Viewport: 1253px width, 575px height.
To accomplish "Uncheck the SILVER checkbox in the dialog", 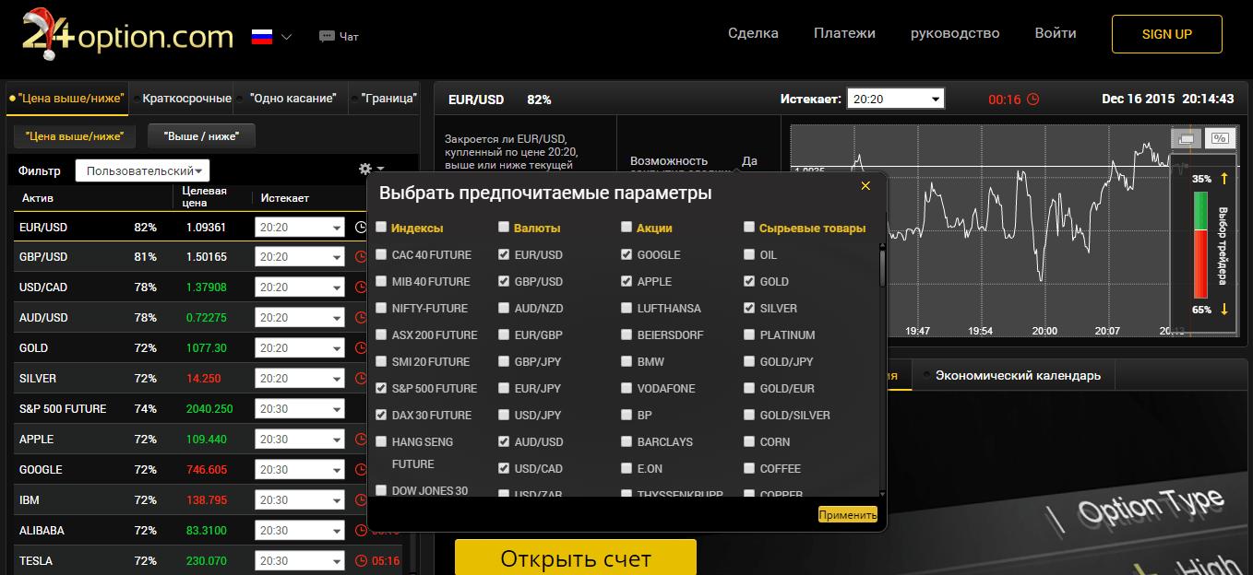I will 749,308.
